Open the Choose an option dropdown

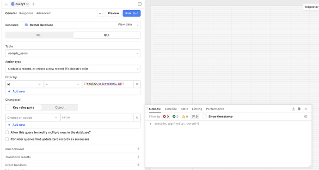(32, 117)
